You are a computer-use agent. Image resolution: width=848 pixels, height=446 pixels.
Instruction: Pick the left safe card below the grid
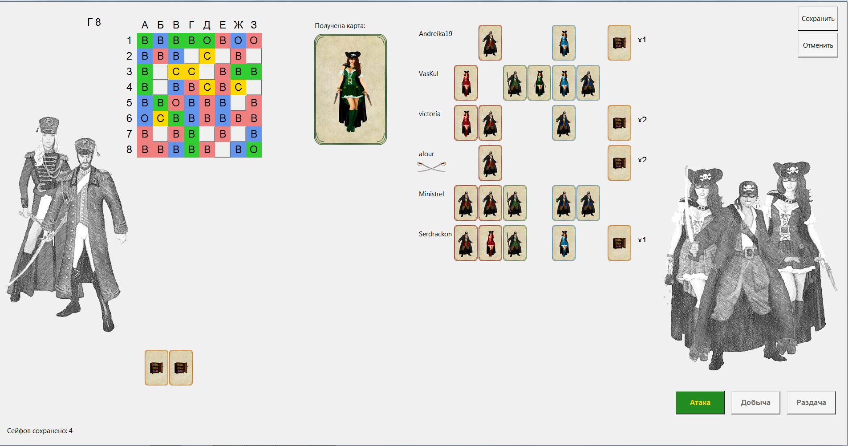click(156, 368)
